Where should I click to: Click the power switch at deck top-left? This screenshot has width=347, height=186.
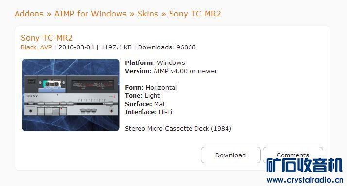pyautogui.click(x=32, y=82)
